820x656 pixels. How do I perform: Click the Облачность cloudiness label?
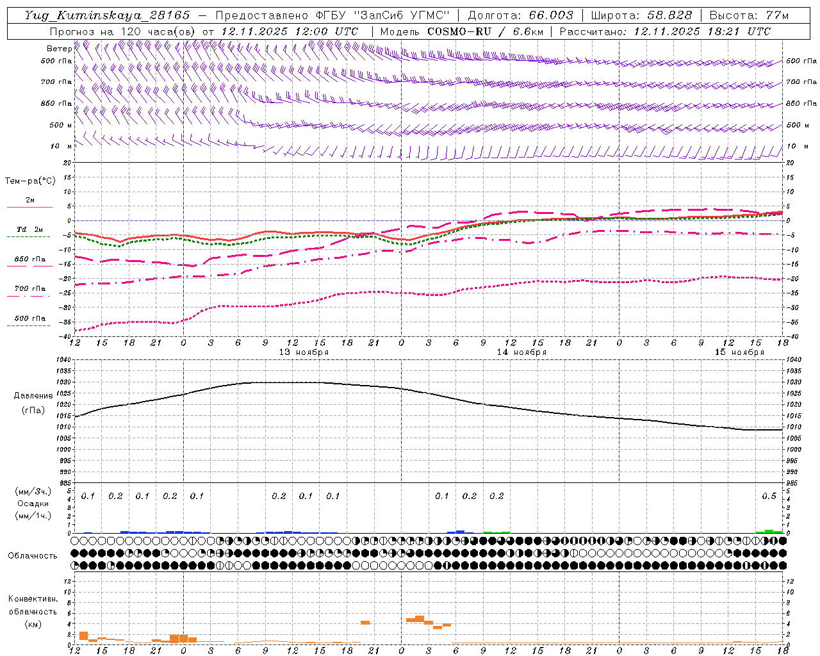click(33, 555)
